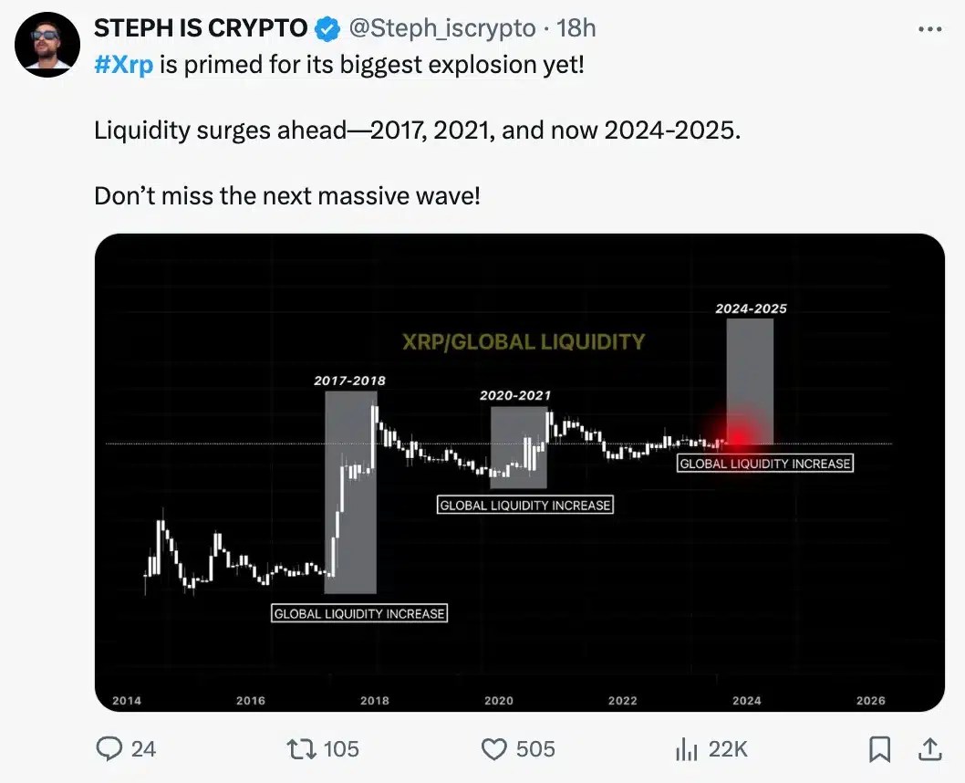Click the STEPH IS CRYPTO display name
965x783 pixels.
200,27
